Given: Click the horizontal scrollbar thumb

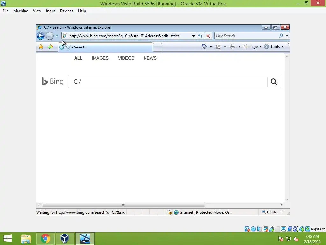Looking at the screenshot, I should click(x=124, y=205).
